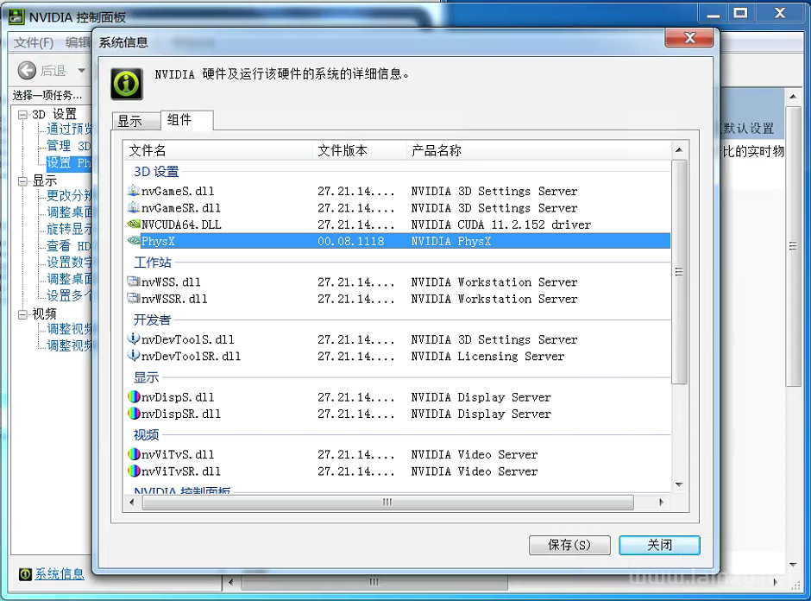The image size is (811, 601).
Task: Select the NVCUDA64.DLL NVIDIA icon
Action: click(134, 225)
